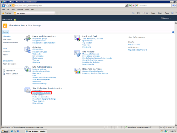Click the browser Back arrow button
Image resolution: width=177 pixels, height=133 pixels.
tap(4, 5)
